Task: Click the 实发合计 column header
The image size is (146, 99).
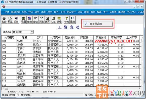Action: [101, 37]
